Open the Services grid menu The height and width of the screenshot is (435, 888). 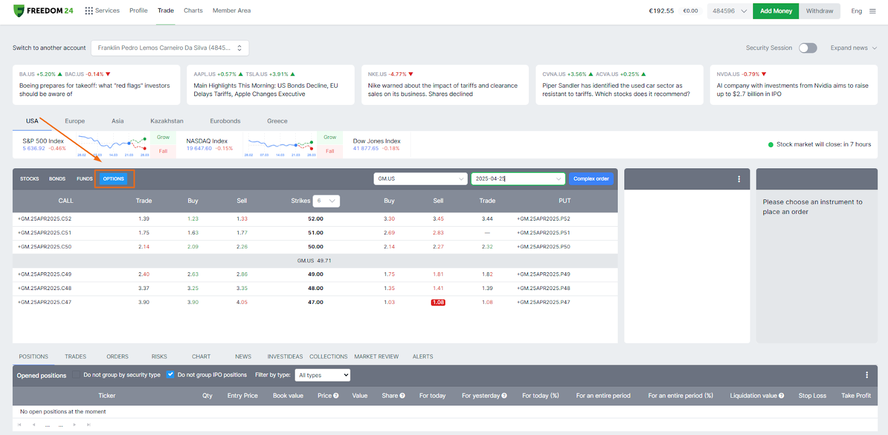102,11
